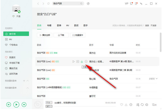
Task: Switch to the 歌词 tab
Action: click(76, 25)
